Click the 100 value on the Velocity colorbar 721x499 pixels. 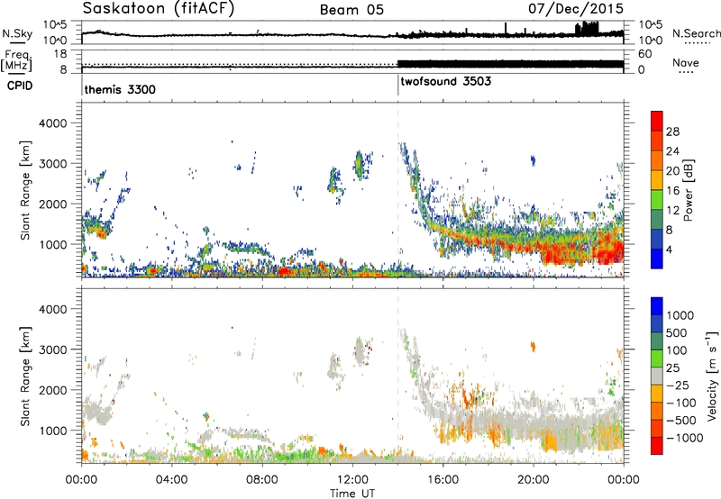(x=677, y=350)
